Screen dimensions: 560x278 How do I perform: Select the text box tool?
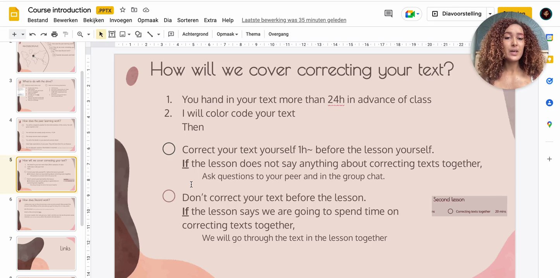pos(112,34)
